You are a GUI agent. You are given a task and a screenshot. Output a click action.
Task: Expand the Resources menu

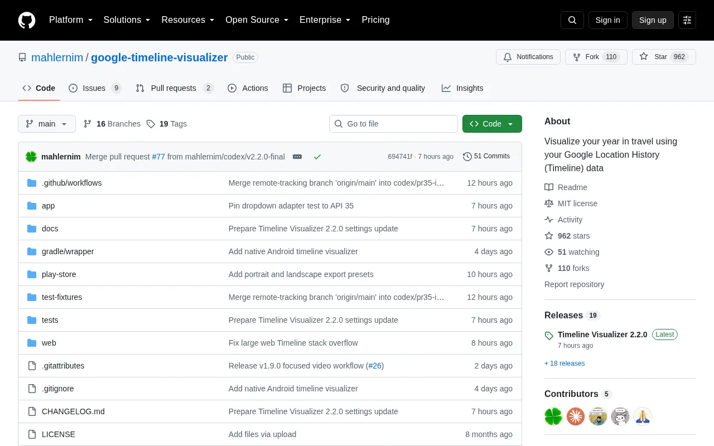coord(188,20)
